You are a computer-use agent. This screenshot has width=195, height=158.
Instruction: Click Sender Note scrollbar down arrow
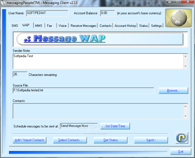[x=185, y=66]
